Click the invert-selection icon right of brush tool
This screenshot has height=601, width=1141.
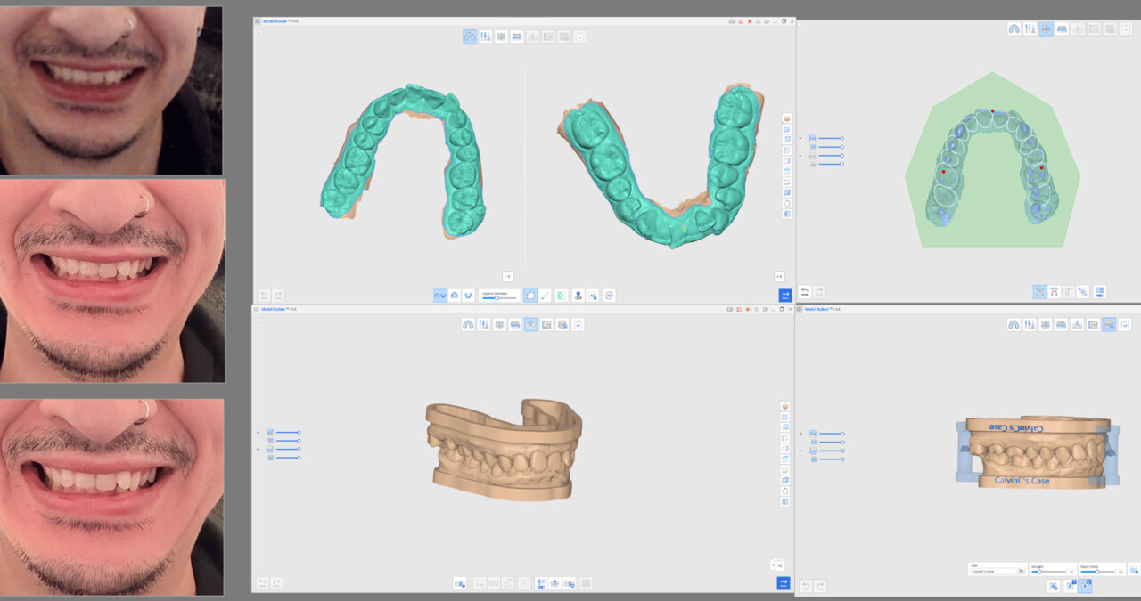coord(561,295)
